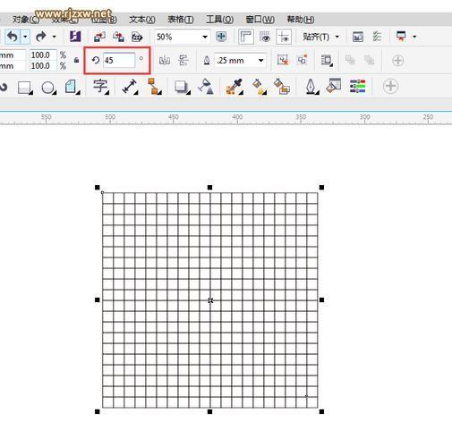
Task: Toggle show guidelines button
Action: point(284,37)
